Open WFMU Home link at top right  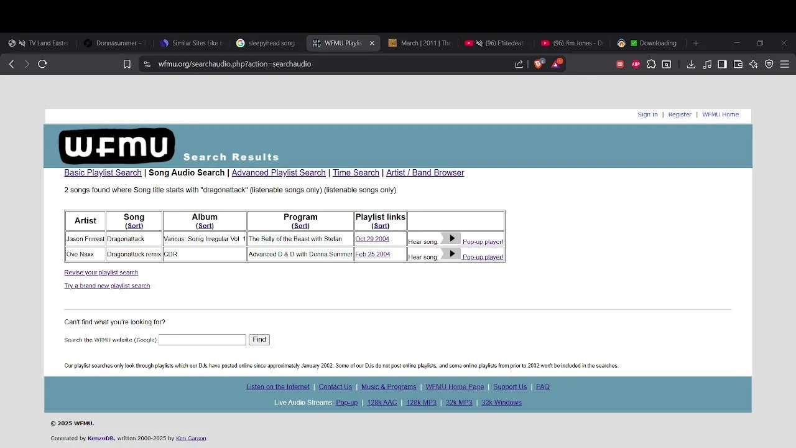720,114
